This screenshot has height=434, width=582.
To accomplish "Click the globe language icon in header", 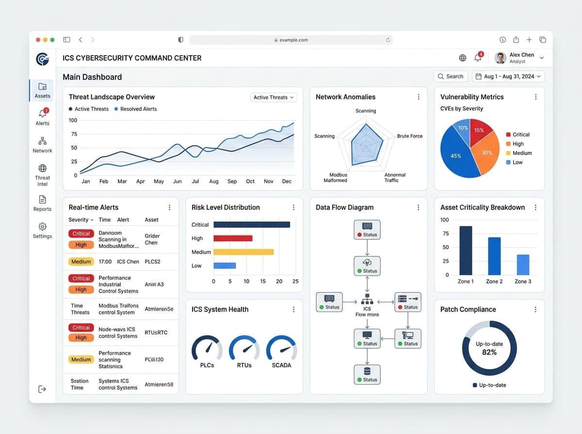I will (x=463, y=58).
